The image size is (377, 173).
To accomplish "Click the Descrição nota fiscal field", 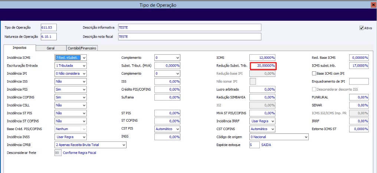I will tap(190, 37).
